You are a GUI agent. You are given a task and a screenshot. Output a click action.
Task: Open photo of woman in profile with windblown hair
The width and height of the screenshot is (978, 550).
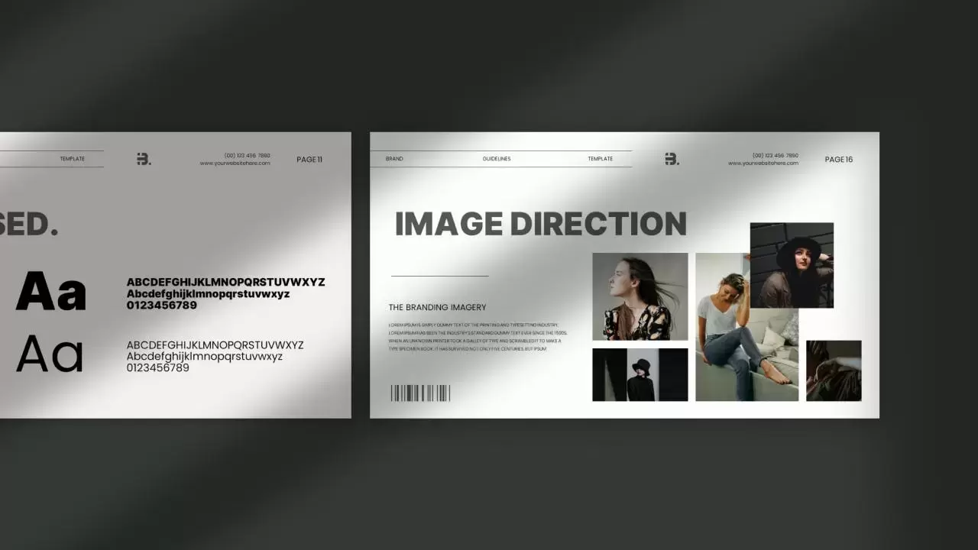coord(640,296)
